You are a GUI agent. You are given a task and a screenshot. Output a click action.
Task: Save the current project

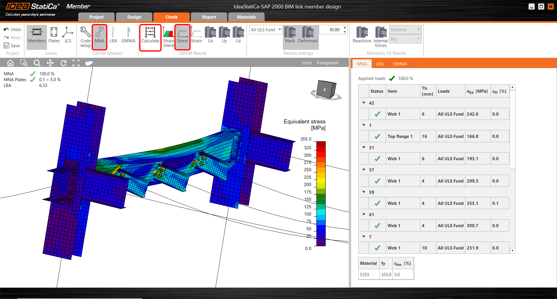click(x=12, y=45)
